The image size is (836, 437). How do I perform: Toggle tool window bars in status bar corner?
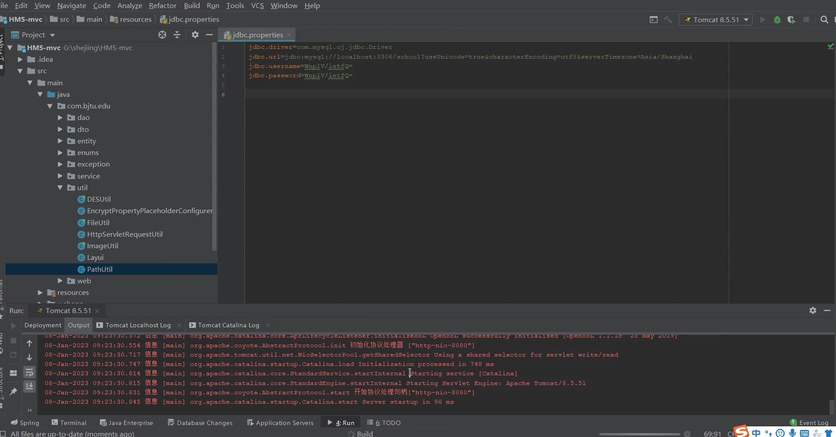3,433
